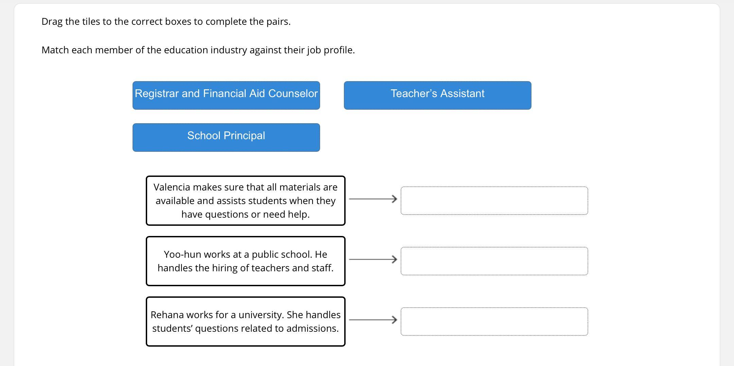
Task: Click the arrow next to Valencia's description
Action: [373, 199]
